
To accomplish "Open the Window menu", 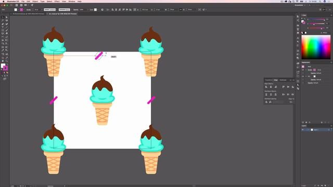I will (x=72, y=2).
